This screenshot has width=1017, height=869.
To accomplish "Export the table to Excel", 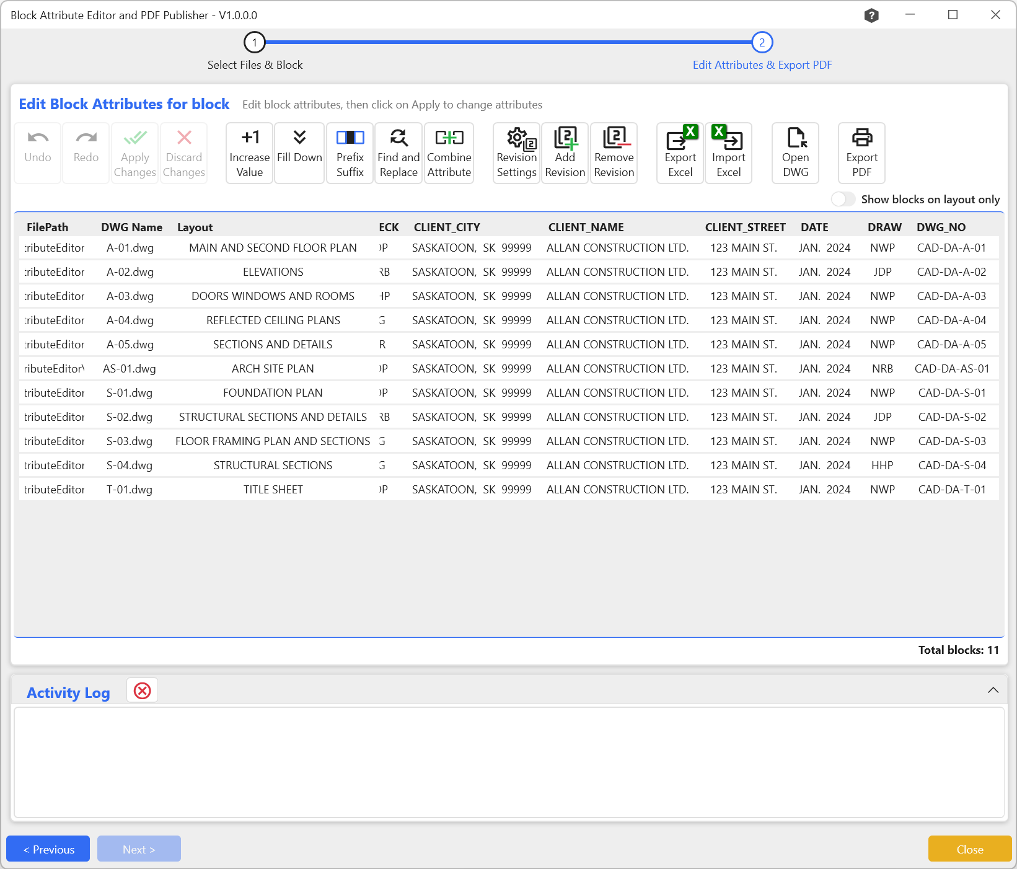I will point(680,153).
